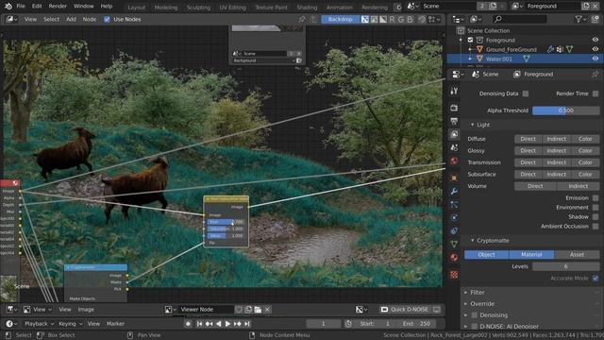Viewport: 604px width, 340px height.
Task: Open node editor Add menu
Action: tap(71, 19)
